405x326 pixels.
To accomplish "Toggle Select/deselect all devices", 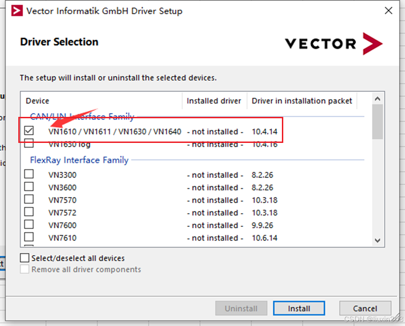I will [x=25, y=258].
